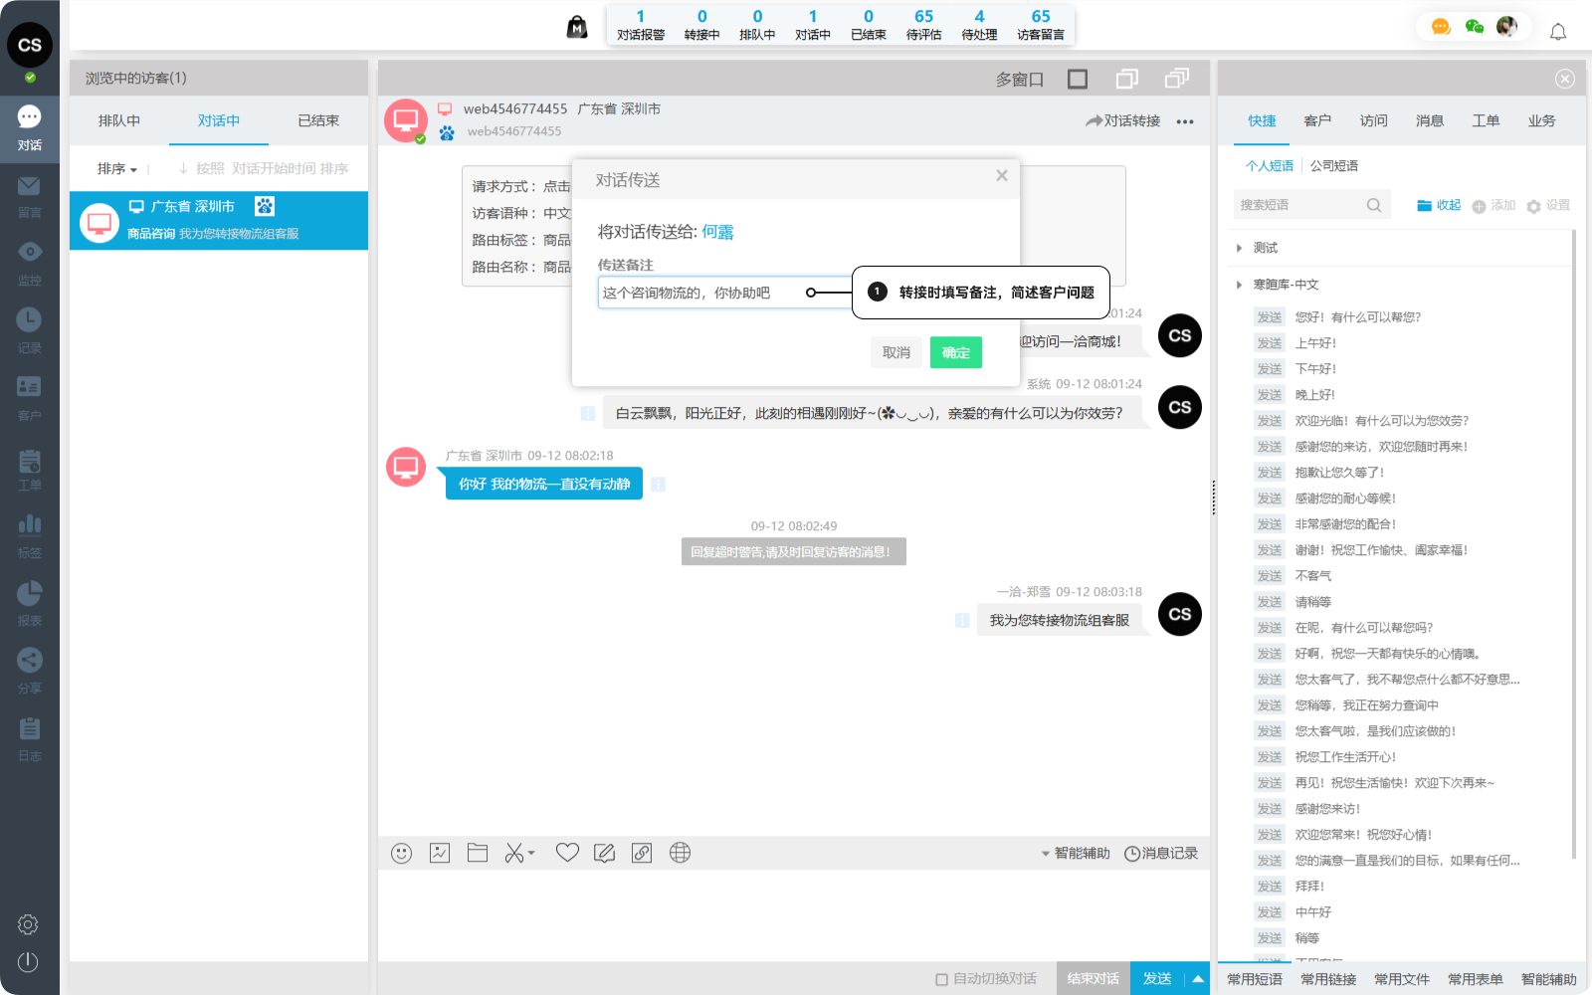Click the 传送备注 input field

701,293
